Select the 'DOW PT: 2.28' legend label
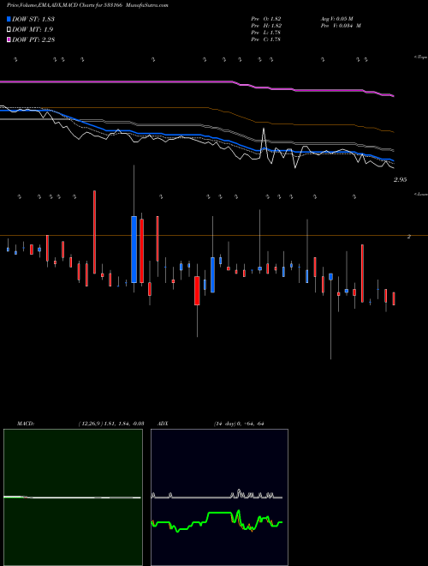This screenshot has width=428, height=566. pyautogui.click(x=33, y=40)
